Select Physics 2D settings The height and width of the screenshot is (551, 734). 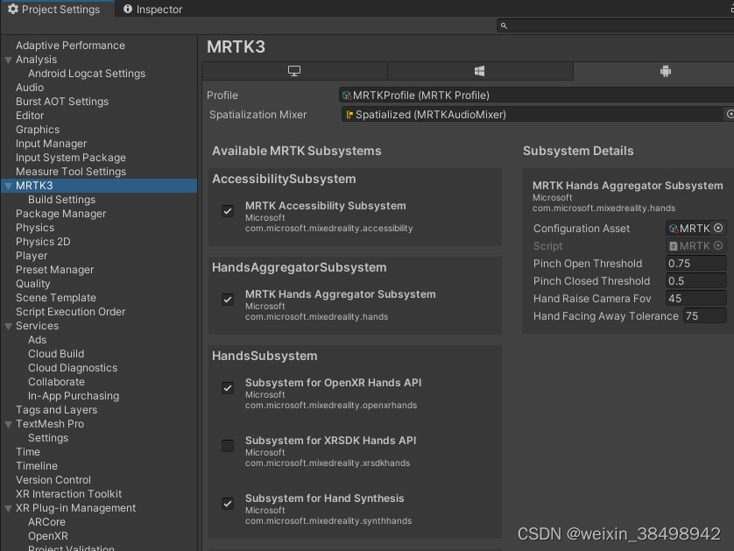pyautogui.click(x=43, y=242)
